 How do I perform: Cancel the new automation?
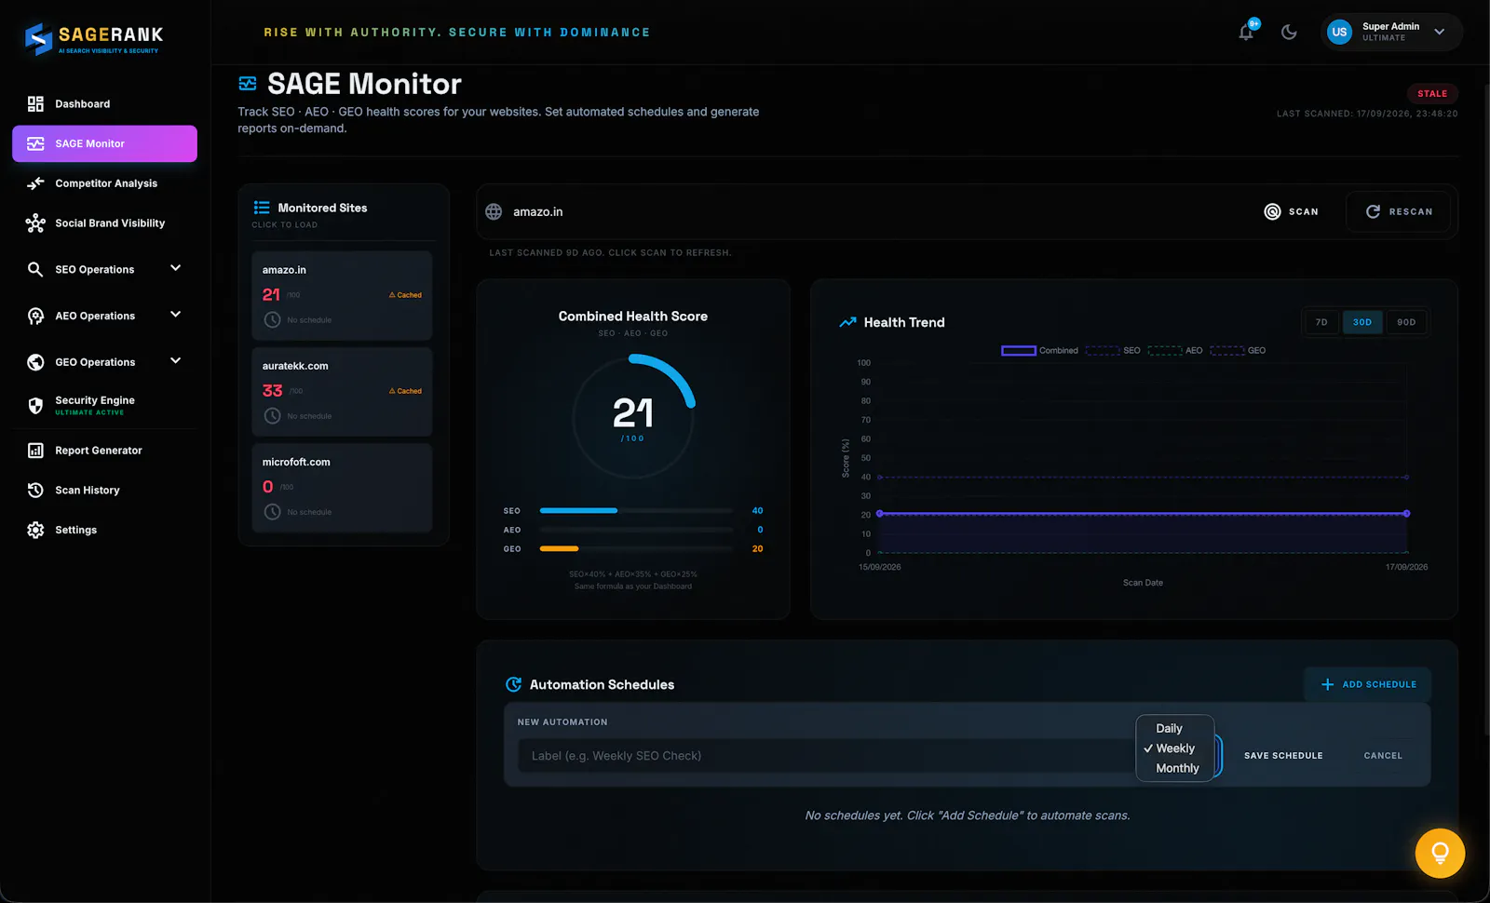click(1383, 756)
